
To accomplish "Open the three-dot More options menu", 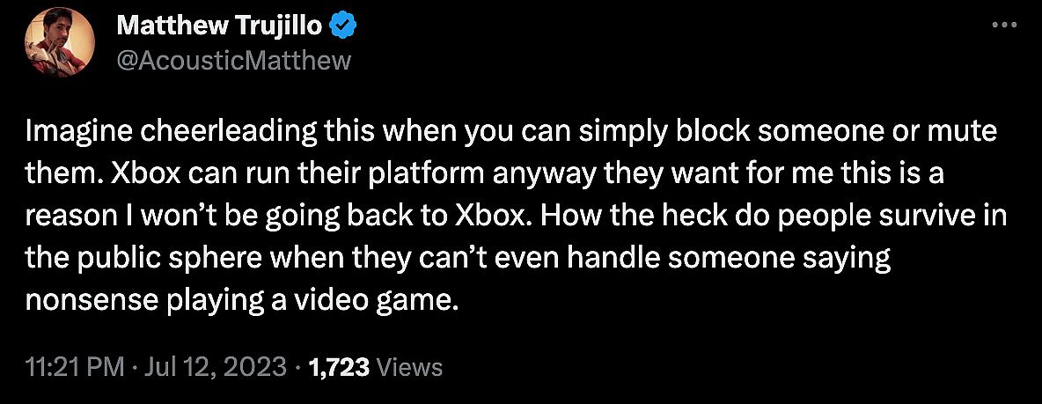I will pos(1004,26).
